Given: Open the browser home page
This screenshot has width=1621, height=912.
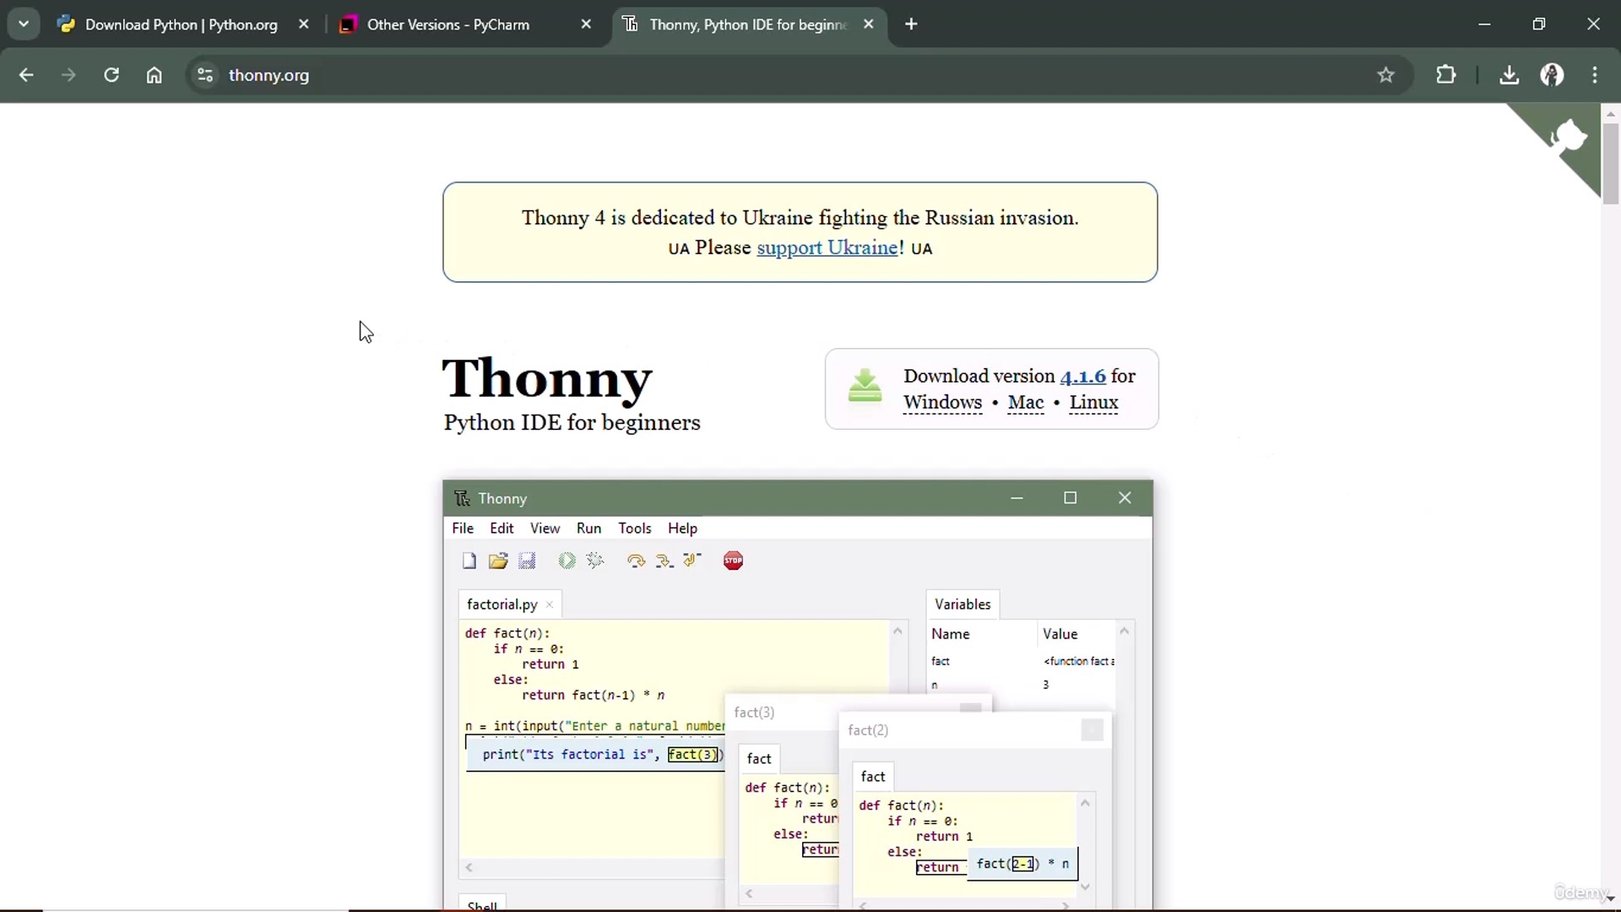Looking at the screenshot, I should [154, 75].
